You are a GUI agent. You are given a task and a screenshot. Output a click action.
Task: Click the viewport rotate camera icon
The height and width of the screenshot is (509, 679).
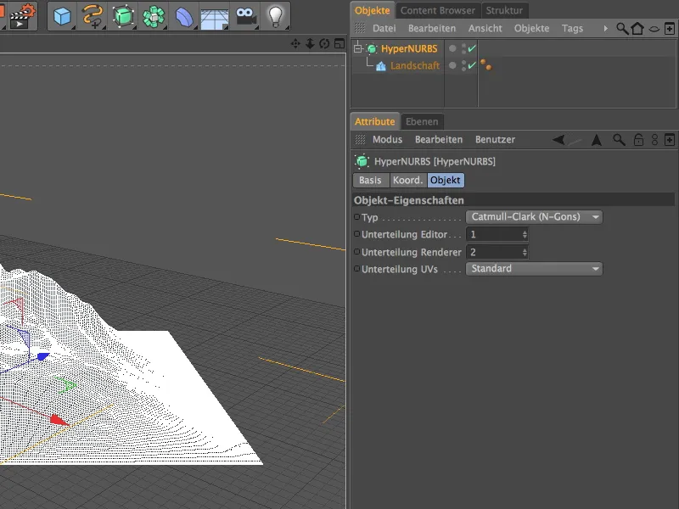tap(324, 44)
